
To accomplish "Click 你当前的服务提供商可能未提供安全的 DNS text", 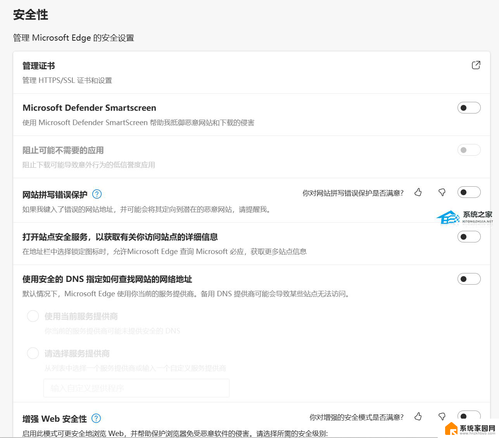I will pyautogui.click(x=112, y=331).
